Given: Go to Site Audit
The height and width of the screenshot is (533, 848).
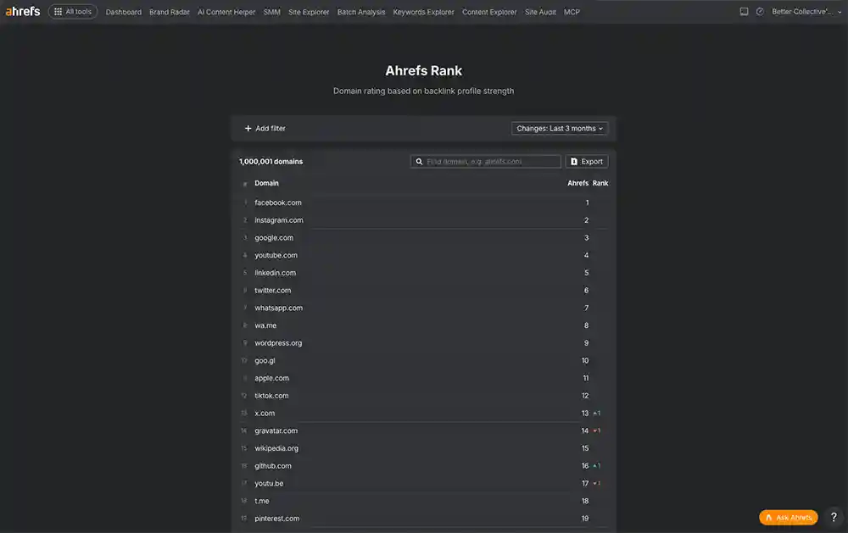Looking at the screenshot, I should tap(539, 12).
